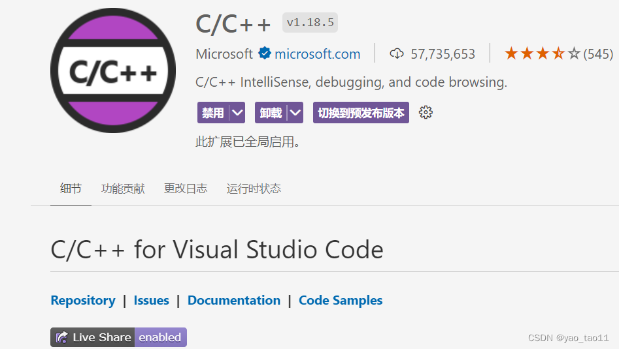Click the v1.18.5 version label
Image resolution: width=619 pixels, height=349 pixels.
[310, 22]
